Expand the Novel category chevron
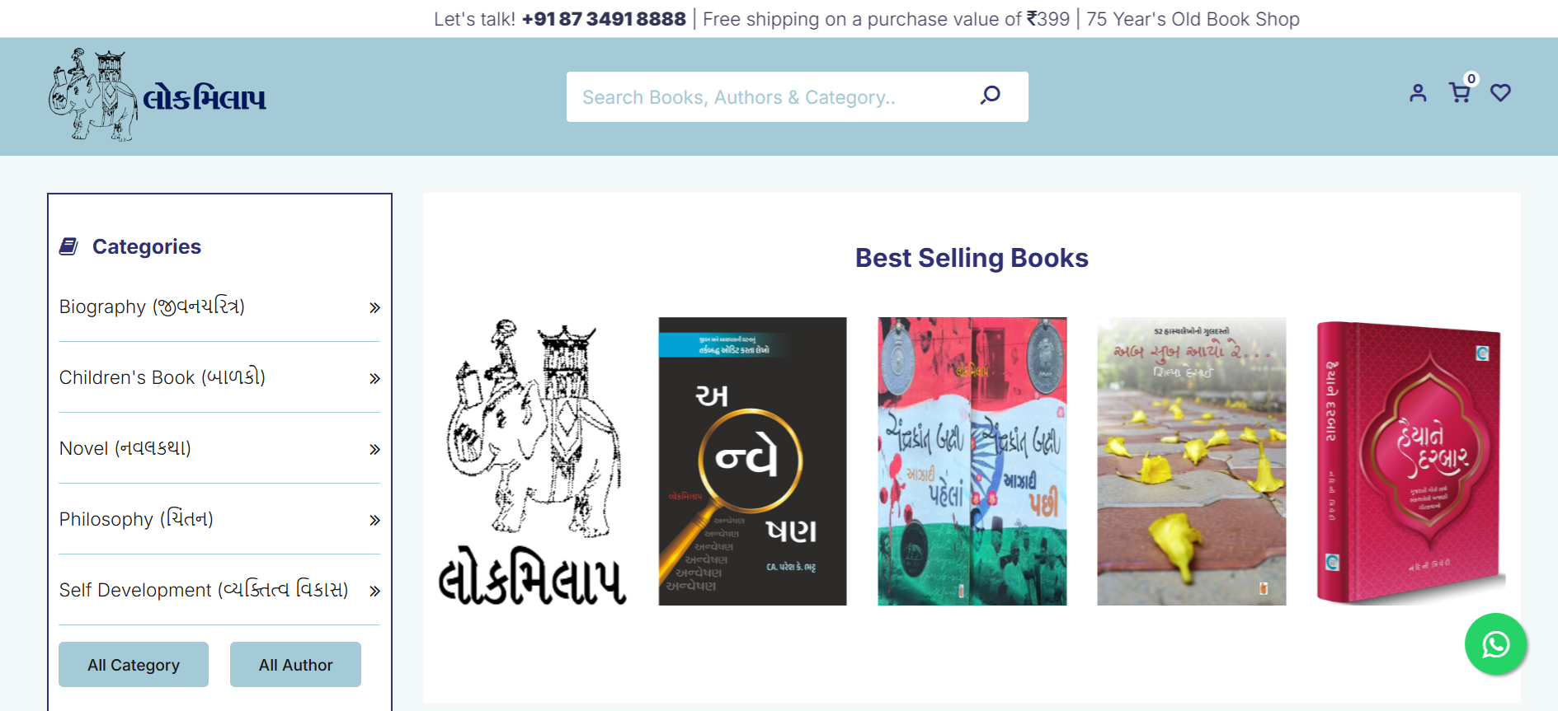This screenshot has height=711, width=1558. point(374,449)
